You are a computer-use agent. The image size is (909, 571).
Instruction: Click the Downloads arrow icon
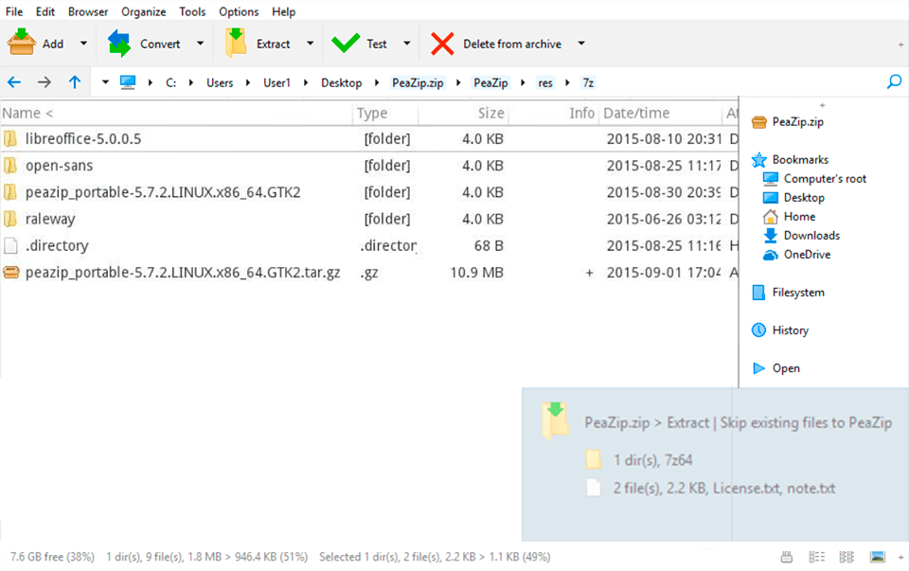coord(771,236)
